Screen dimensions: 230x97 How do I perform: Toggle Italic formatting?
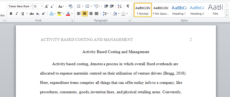(17, 14)
